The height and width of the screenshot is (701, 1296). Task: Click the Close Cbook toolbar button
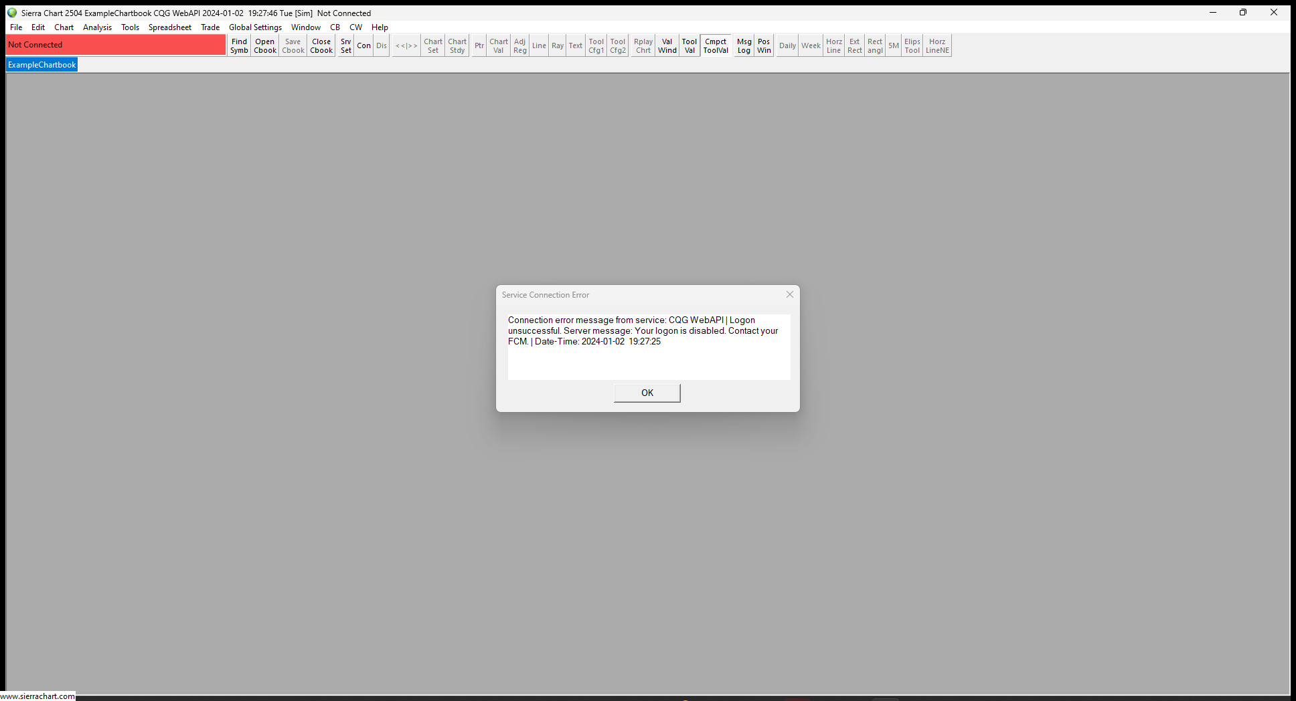click(x=321, y=45)
